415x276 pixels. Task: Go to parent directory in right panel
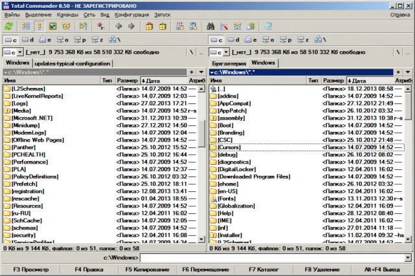[408, 52]
